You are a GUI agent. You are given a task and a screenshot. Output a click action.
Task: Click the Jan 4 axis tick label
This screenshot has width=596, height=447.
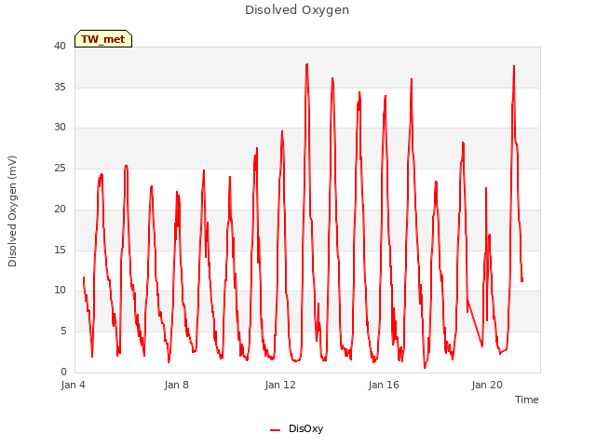click(x=73, y=385)
